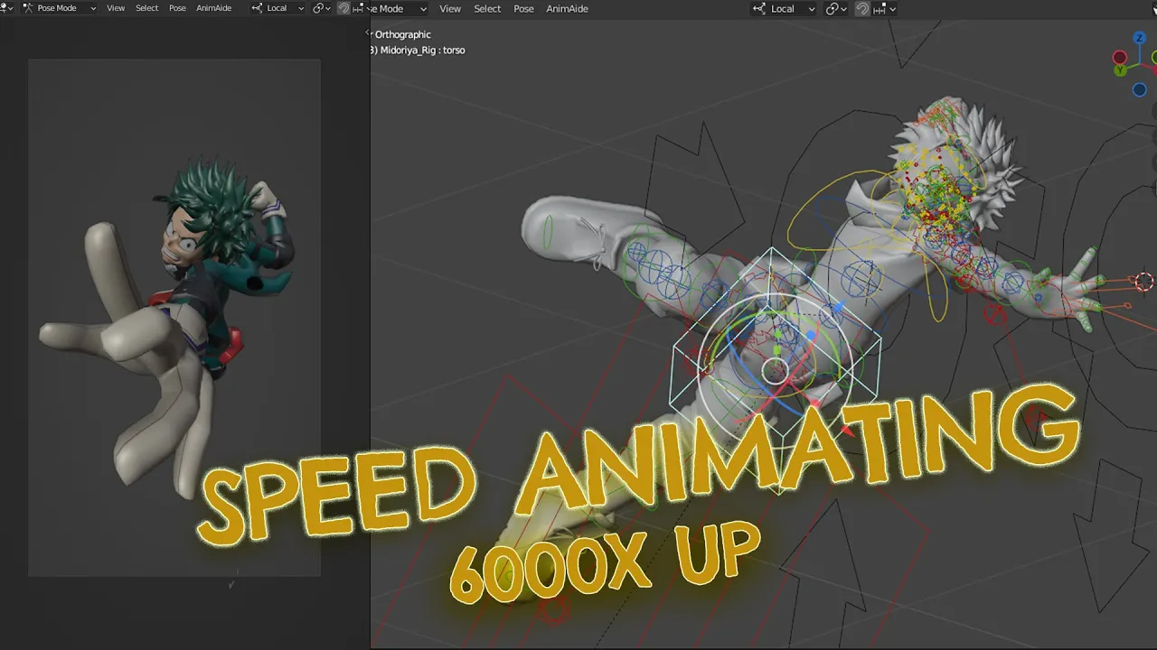Open snap increment options in right viewport
Viewport: 1157px width, 650px height.
(885, 8)
